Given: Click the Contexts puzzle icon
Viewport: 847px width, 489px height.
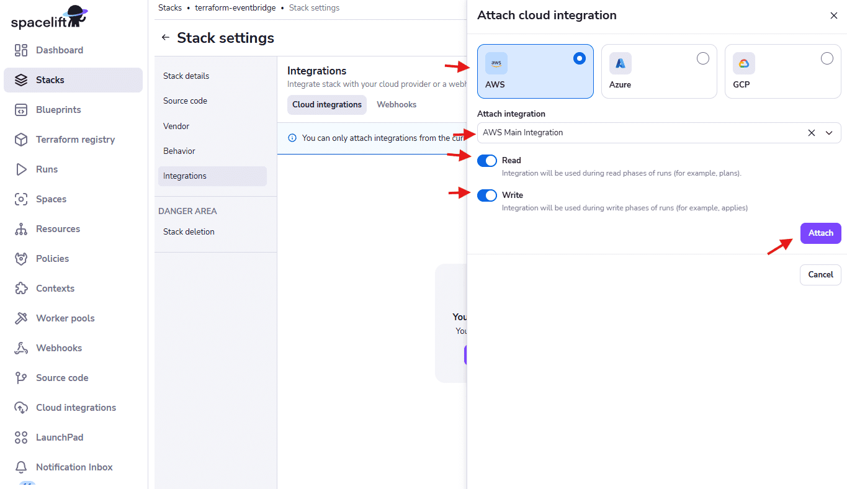Looking at the screenshot, I should point(21,289).
